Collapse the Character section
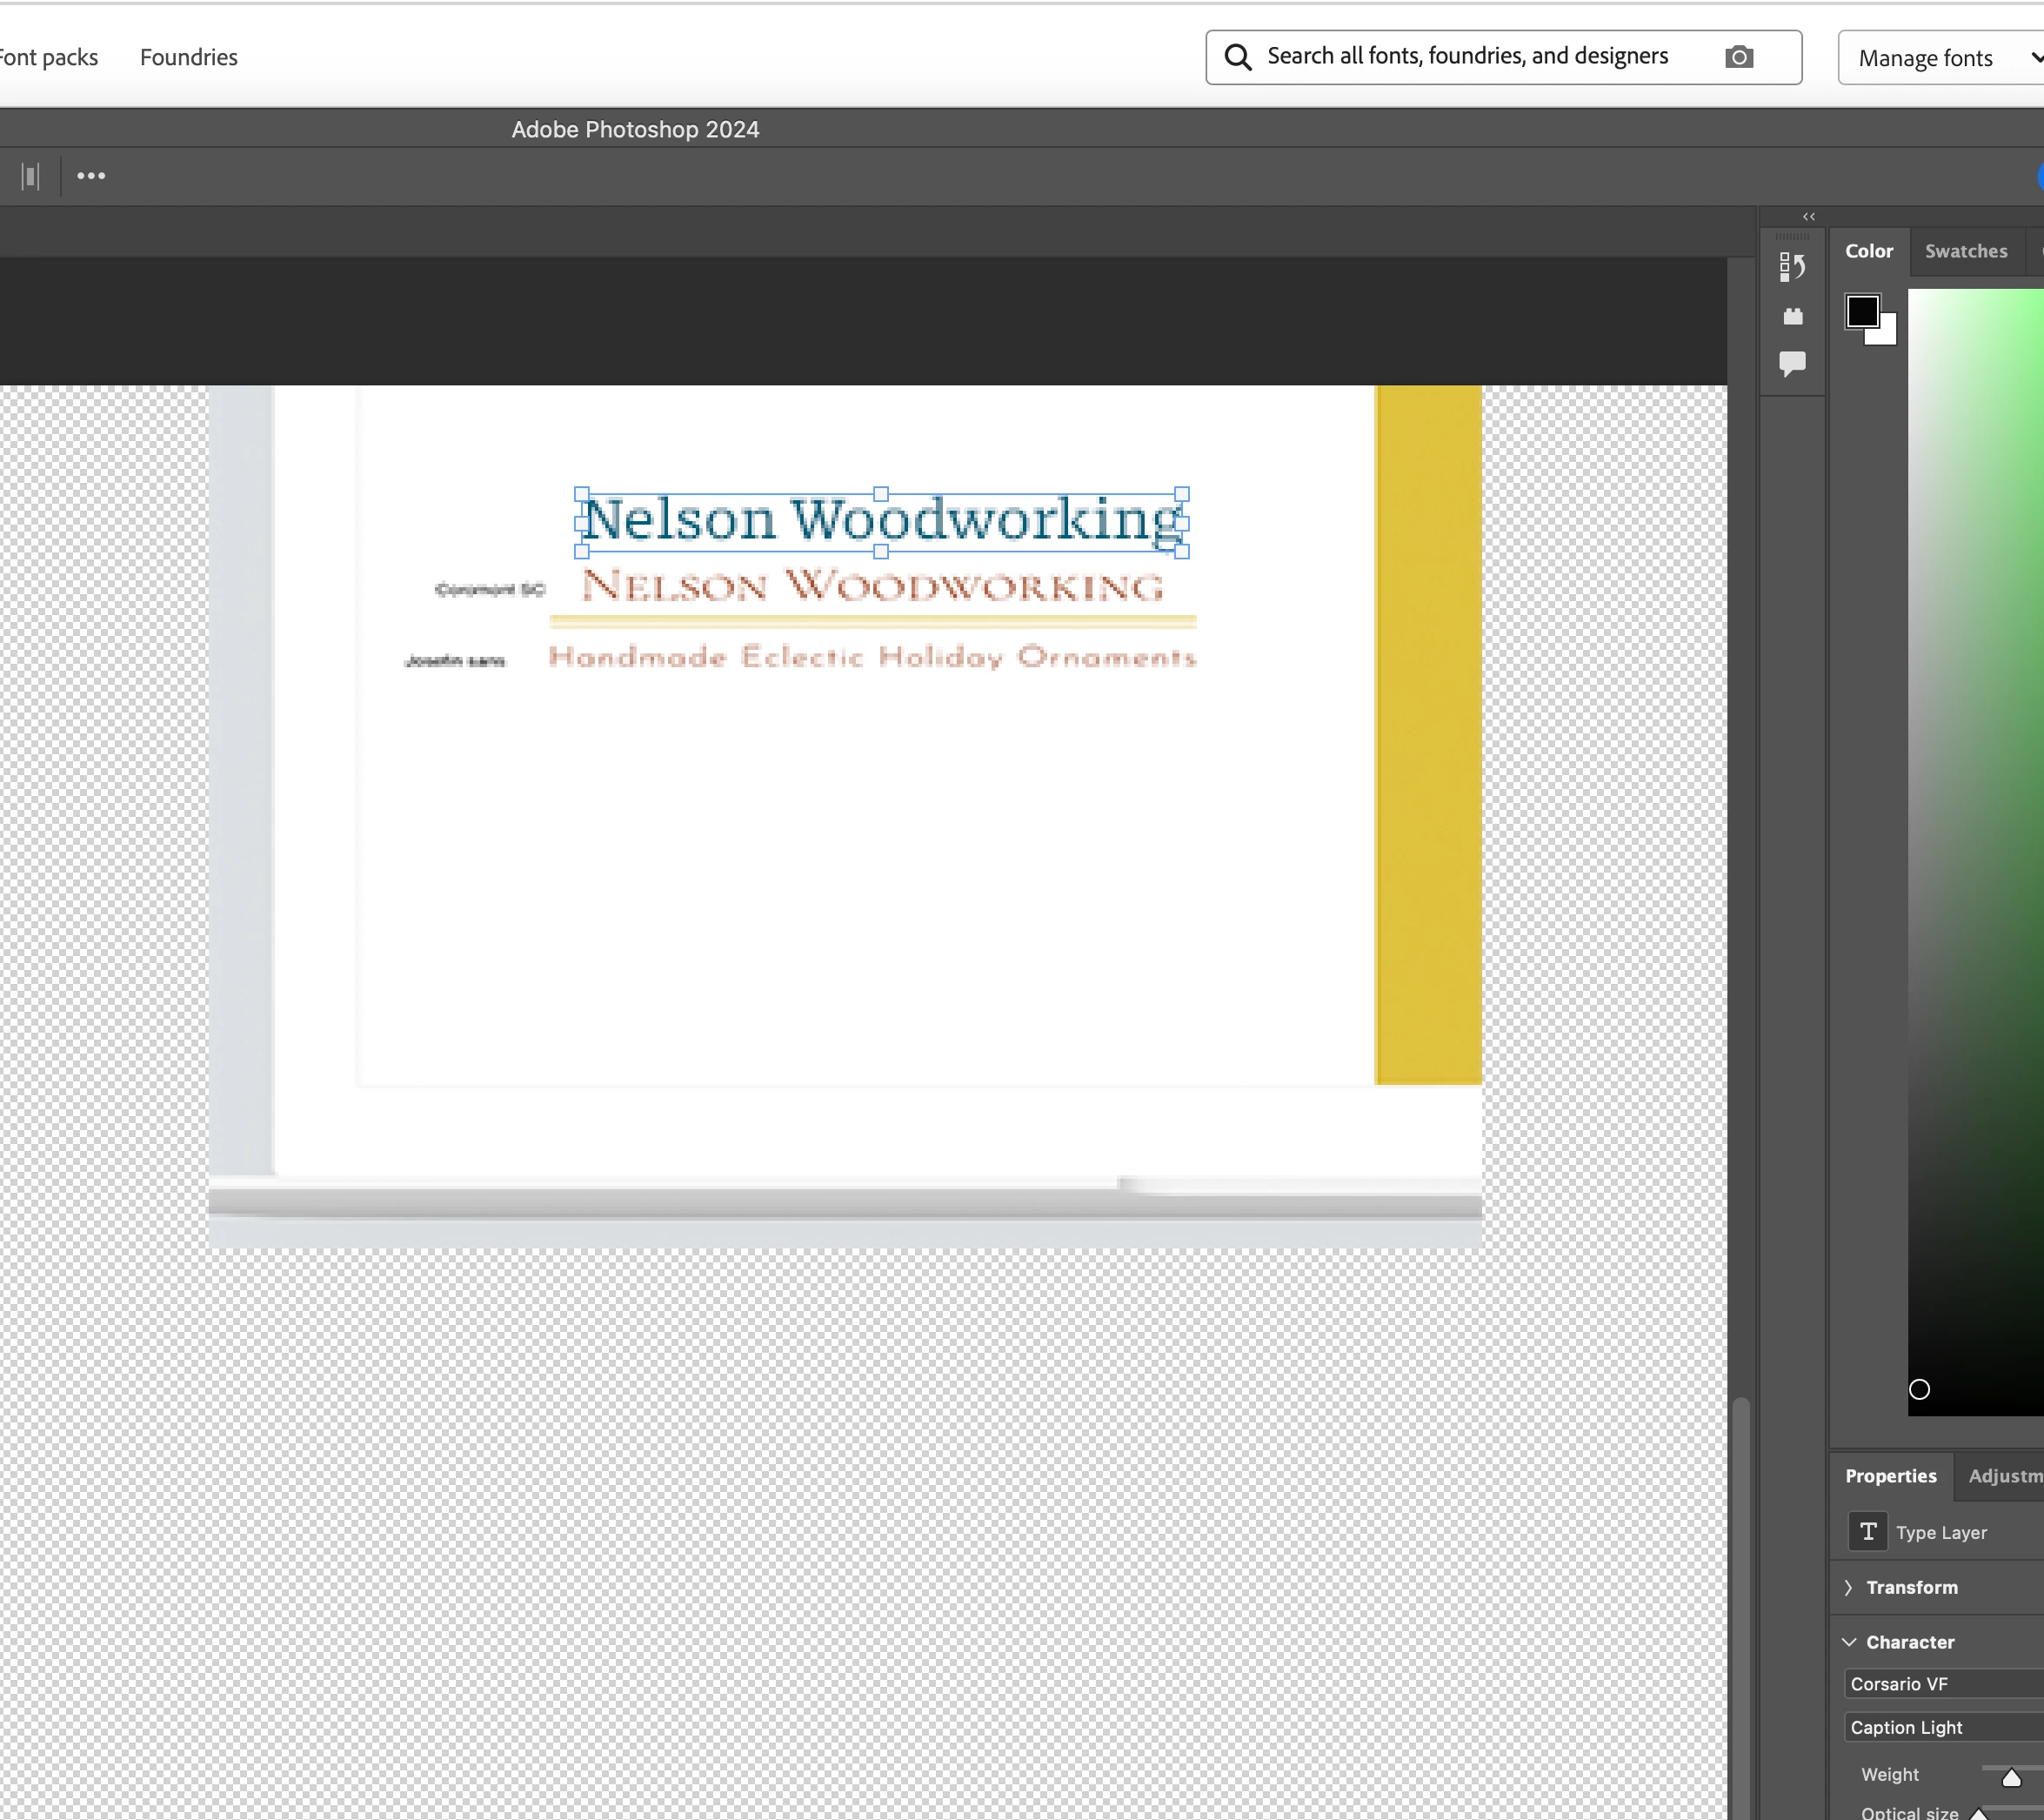Screen dimensions: 2044x1820 pyautogui.click(x=1849, y=1642)
